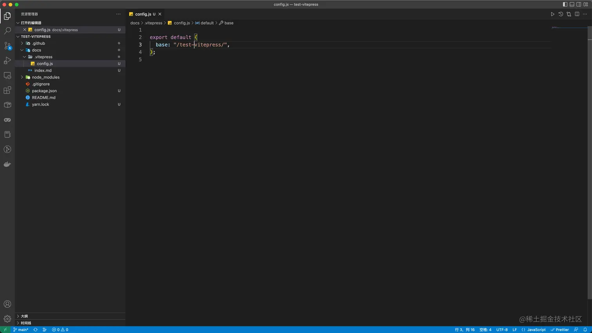The width and height of the screenshot is (592, 333).
Task: Select language mode JavaScript in status bar
Action: tap(533, 329)
